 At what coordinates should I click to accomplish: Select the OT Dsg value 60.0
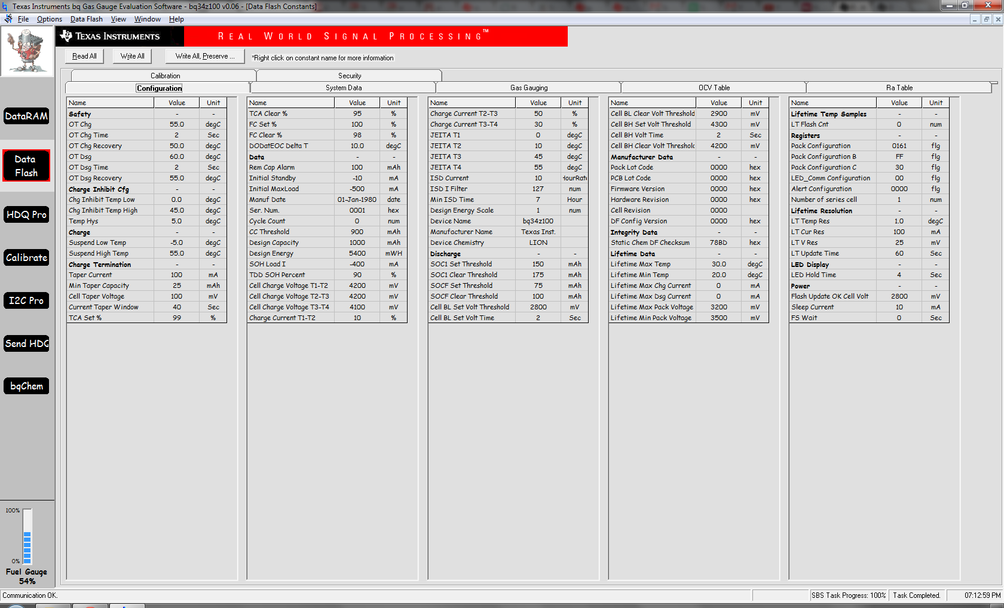pyautogui.click(x=177, y=156)
